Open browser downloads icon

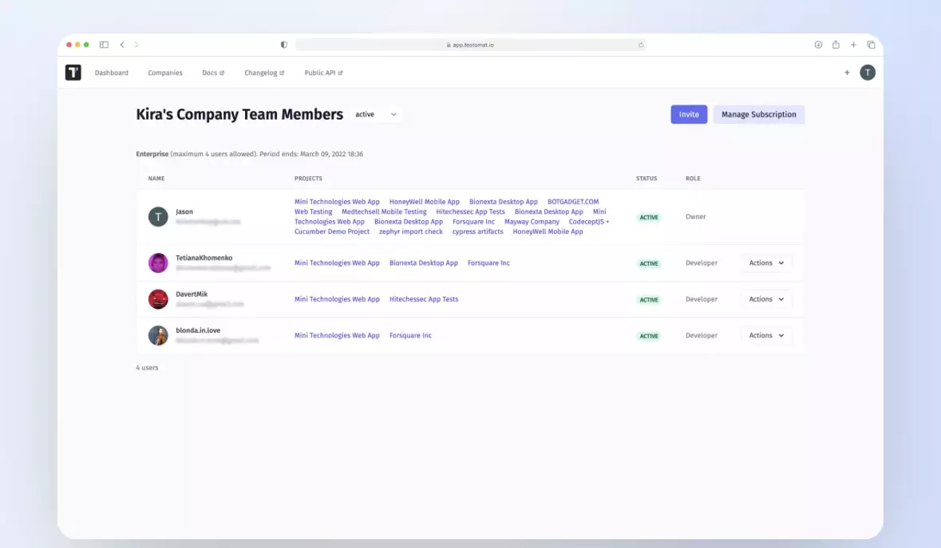817,45
